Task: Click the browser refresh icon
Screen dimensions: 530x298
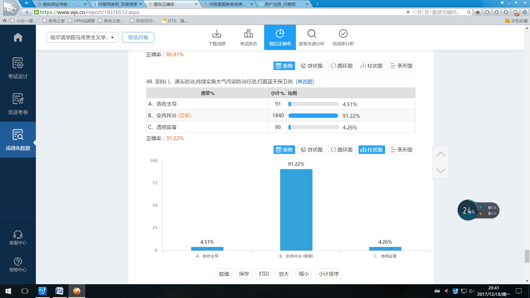Action: click(419, 12)
